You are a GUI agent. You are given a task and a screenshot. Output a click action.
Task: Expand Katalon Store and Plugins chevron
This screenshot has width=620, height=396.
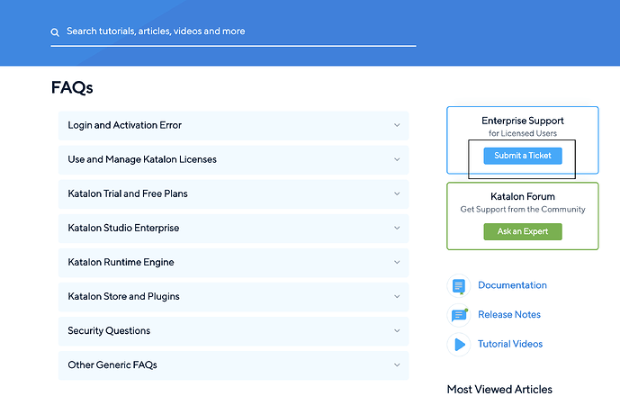(397, 296)
